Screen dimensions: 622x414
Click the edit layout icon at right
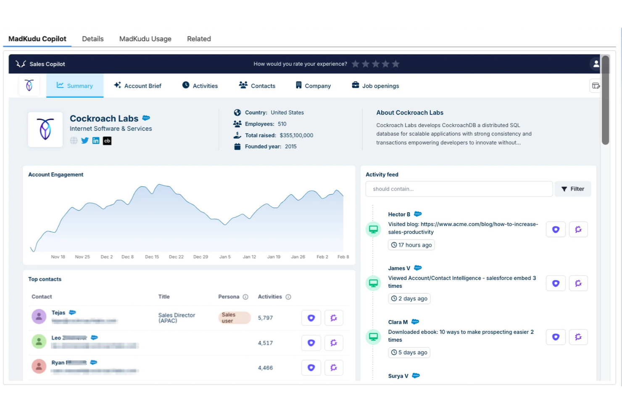(595, 86)
